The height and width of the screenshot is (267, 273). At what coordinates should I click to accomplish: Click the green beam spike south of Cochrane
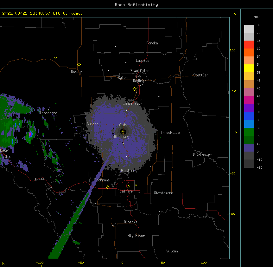[x=70, y=226]
